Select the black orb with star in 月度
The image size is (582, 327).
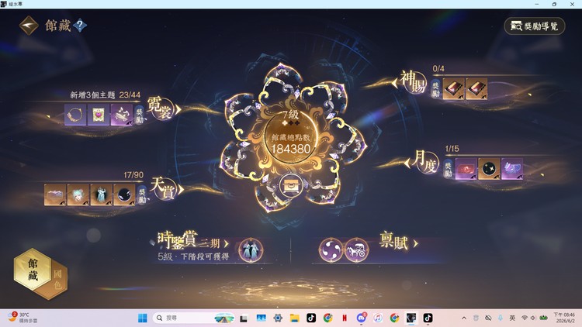point(489,169)
